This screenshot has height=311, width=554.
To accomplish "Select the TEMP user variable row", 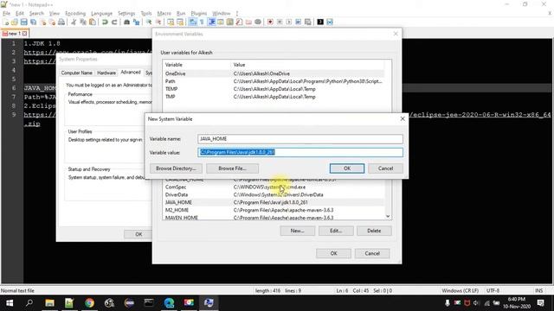I will click(x=274, y=89).
